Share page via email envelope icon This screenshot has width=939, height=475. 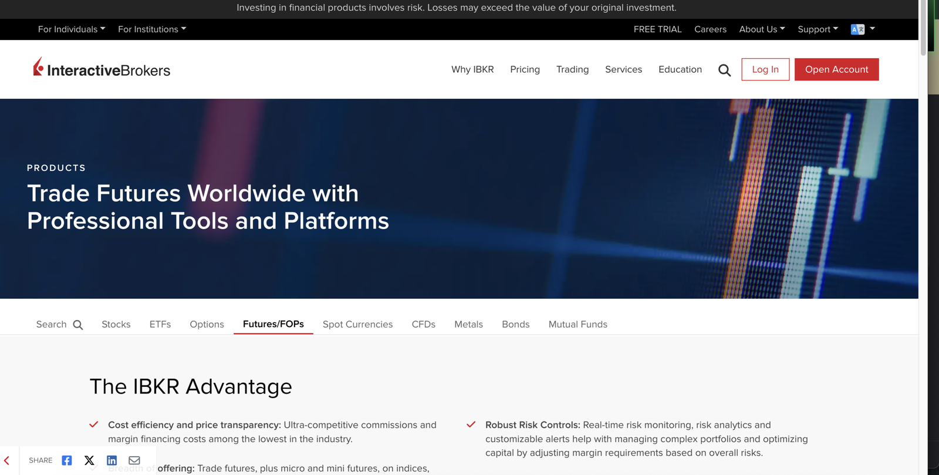(x=134, y=460)
